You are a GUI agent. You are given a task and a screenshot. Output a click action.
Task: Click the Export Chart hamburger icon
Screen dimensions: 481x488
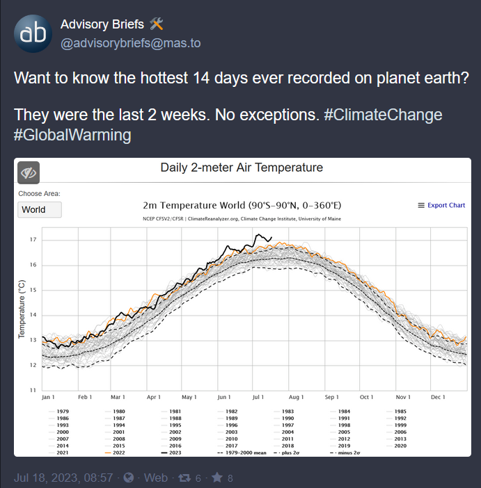[x=421, y=205]
